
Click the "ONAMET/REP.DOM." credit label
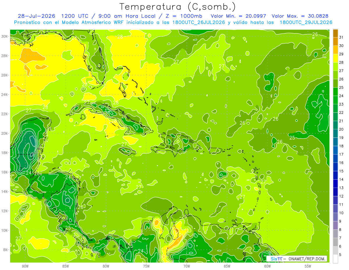[x=307, y=259]
